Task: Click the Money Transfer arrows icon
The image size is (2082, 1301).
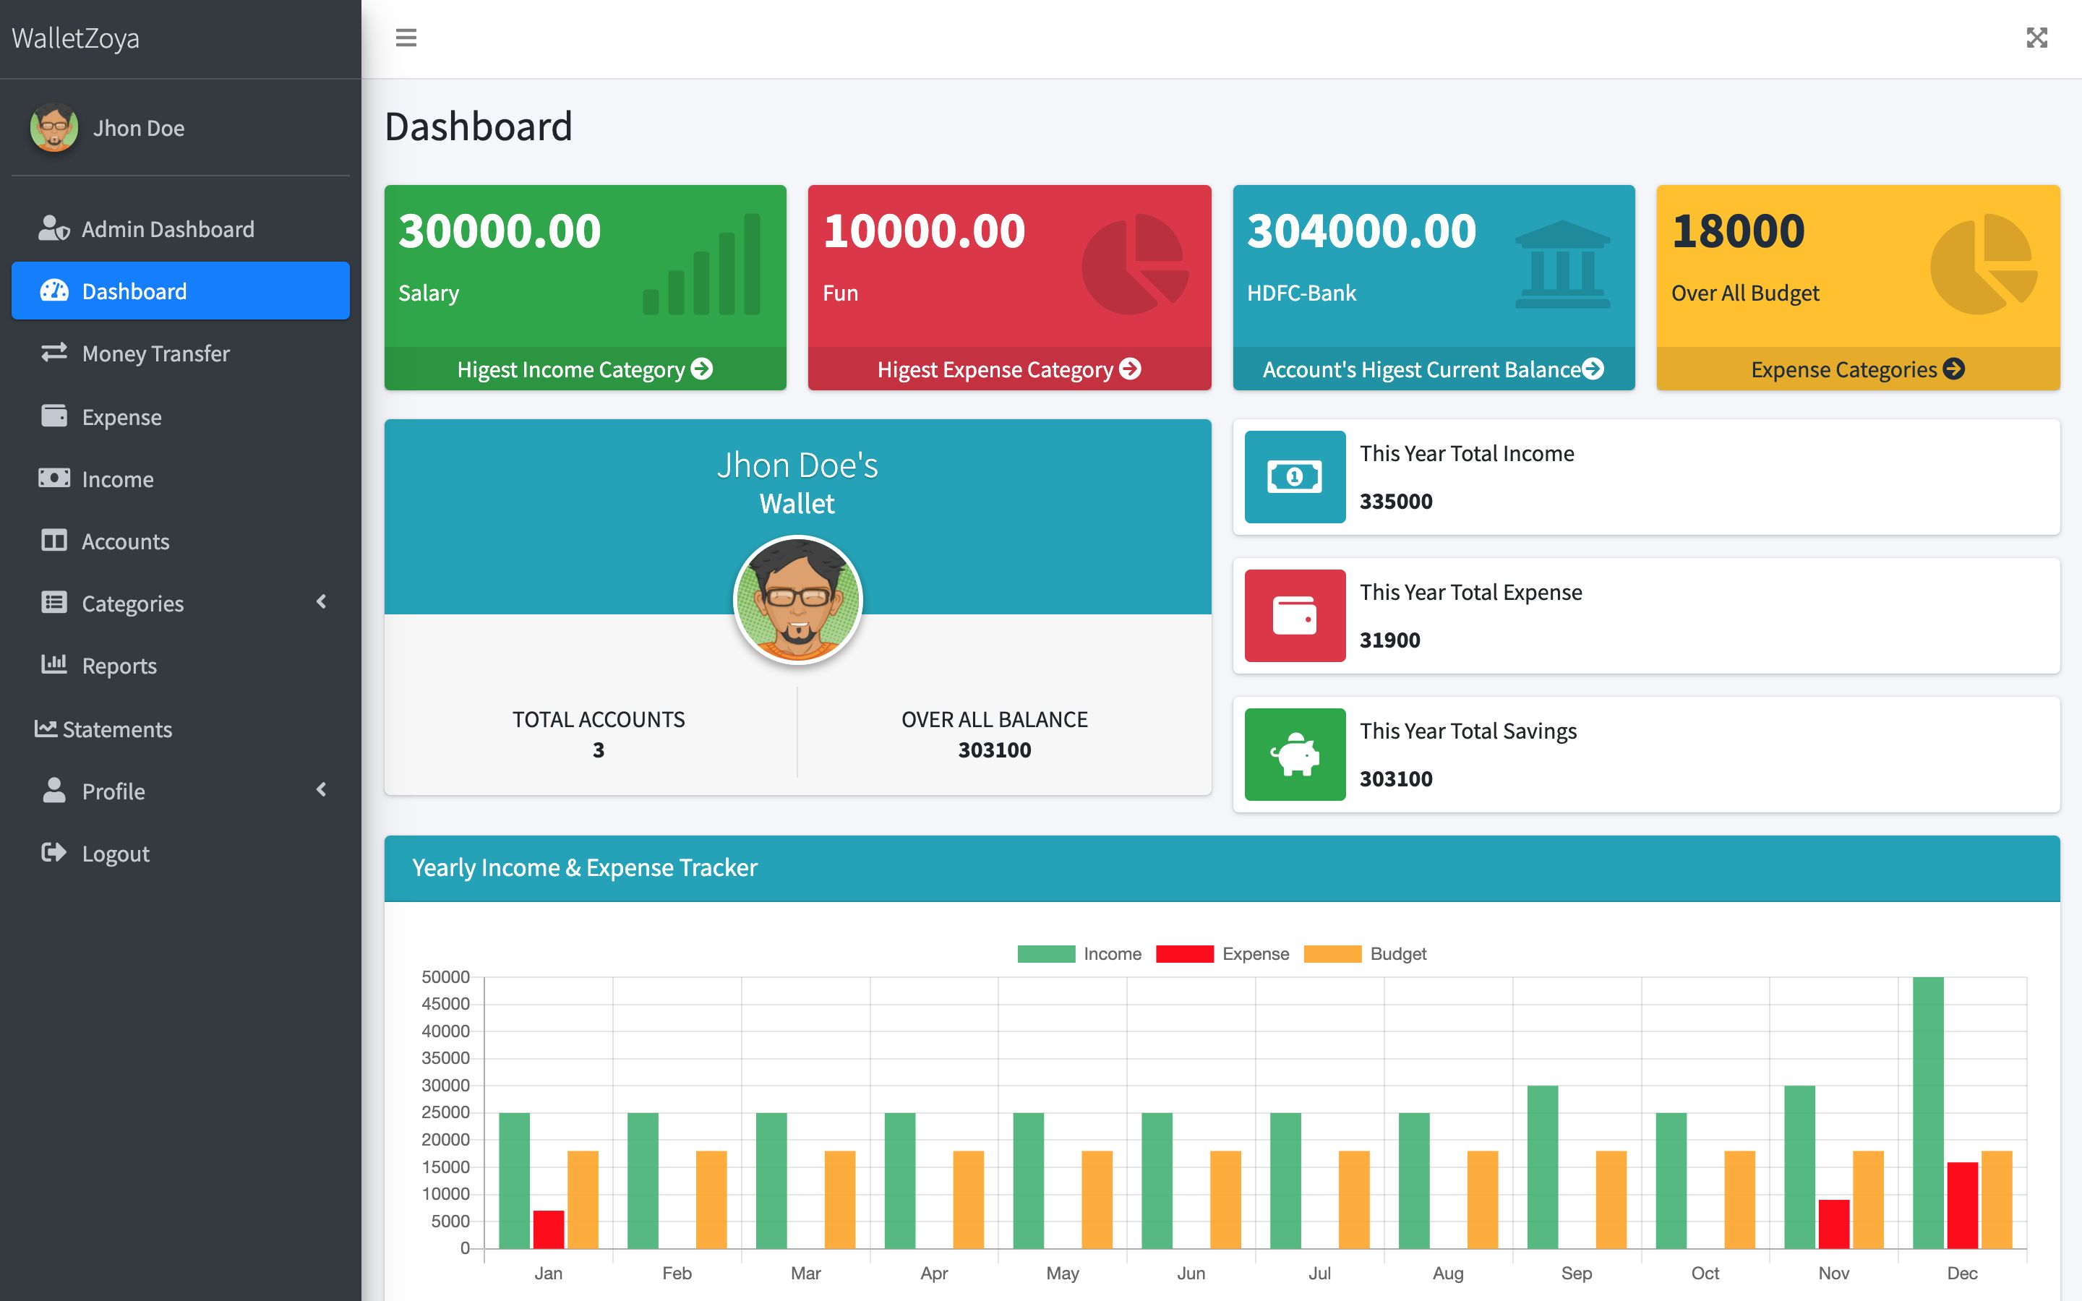Action: coord(53,353)
